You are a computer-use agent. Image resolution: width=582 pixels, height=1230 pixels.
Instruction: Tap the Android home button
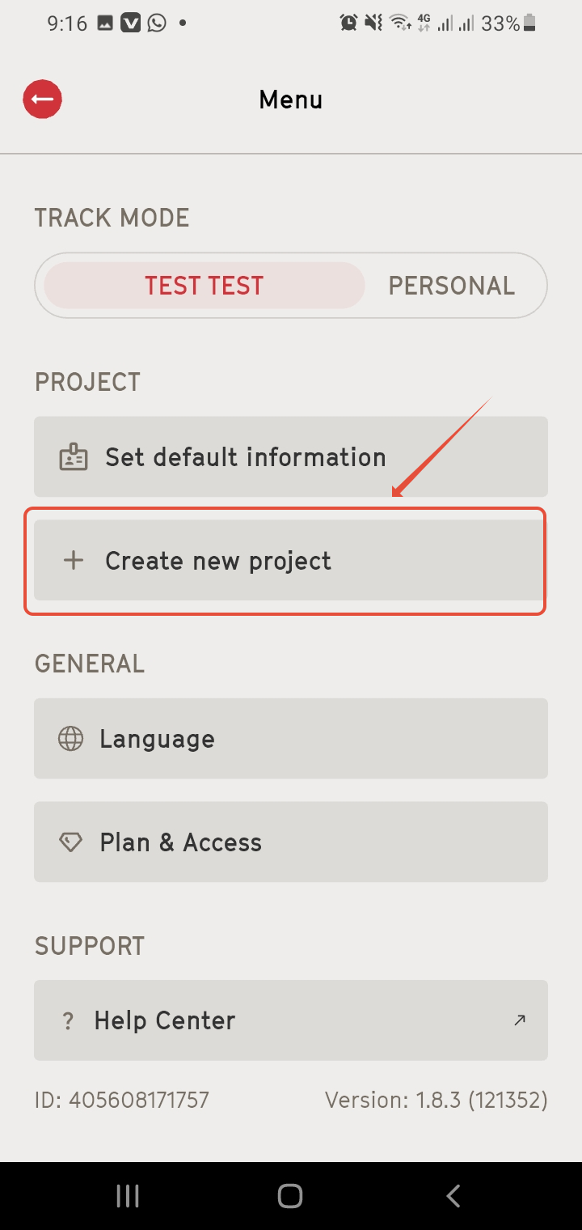[x=290, y=1196]
